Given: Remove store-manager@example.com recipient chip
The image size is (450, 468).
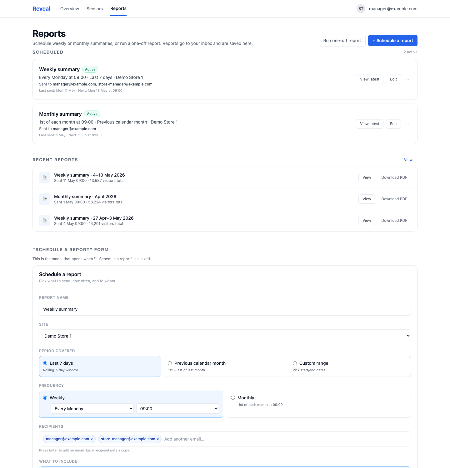Looking at the screenshot, I should point(157,439).
